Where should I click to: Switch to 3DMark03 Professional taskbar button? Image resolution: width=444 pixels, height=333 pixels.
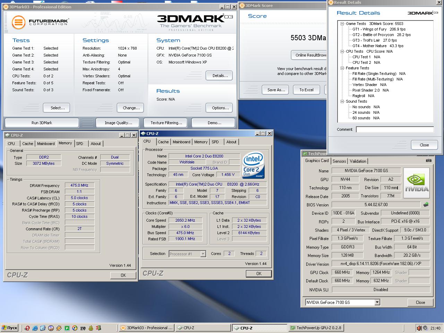146,328
